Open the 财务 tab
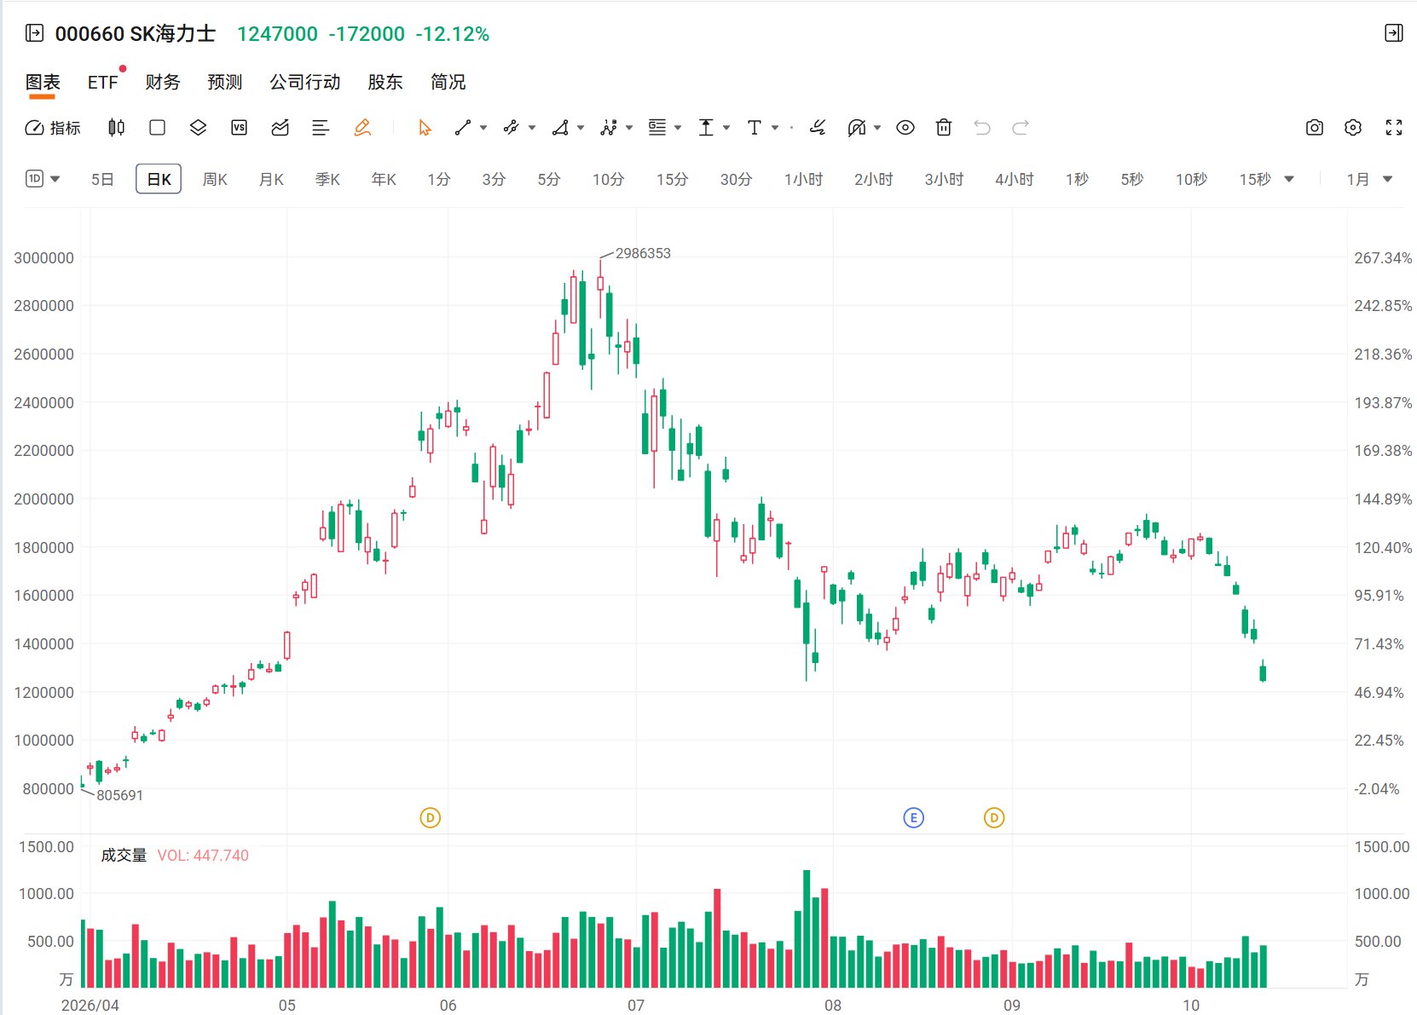The image size is (1417, 1015). coord(162,82)
